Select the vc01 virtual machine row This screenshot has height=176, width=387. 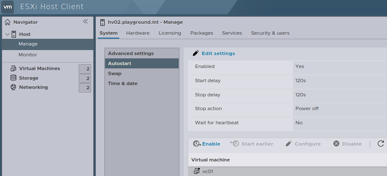pos(287,171)
